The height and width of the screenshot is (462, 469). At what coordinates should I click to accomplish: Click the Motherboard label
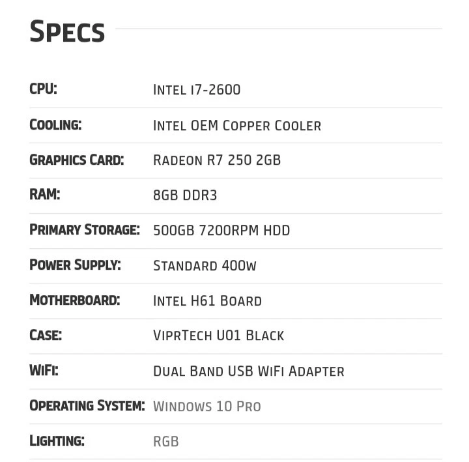(74, 300)
